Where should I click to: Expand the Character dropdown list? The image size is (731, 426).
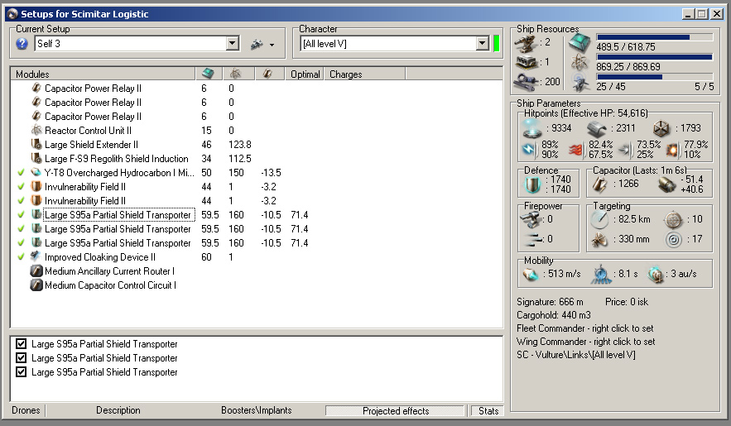(482, 44)
